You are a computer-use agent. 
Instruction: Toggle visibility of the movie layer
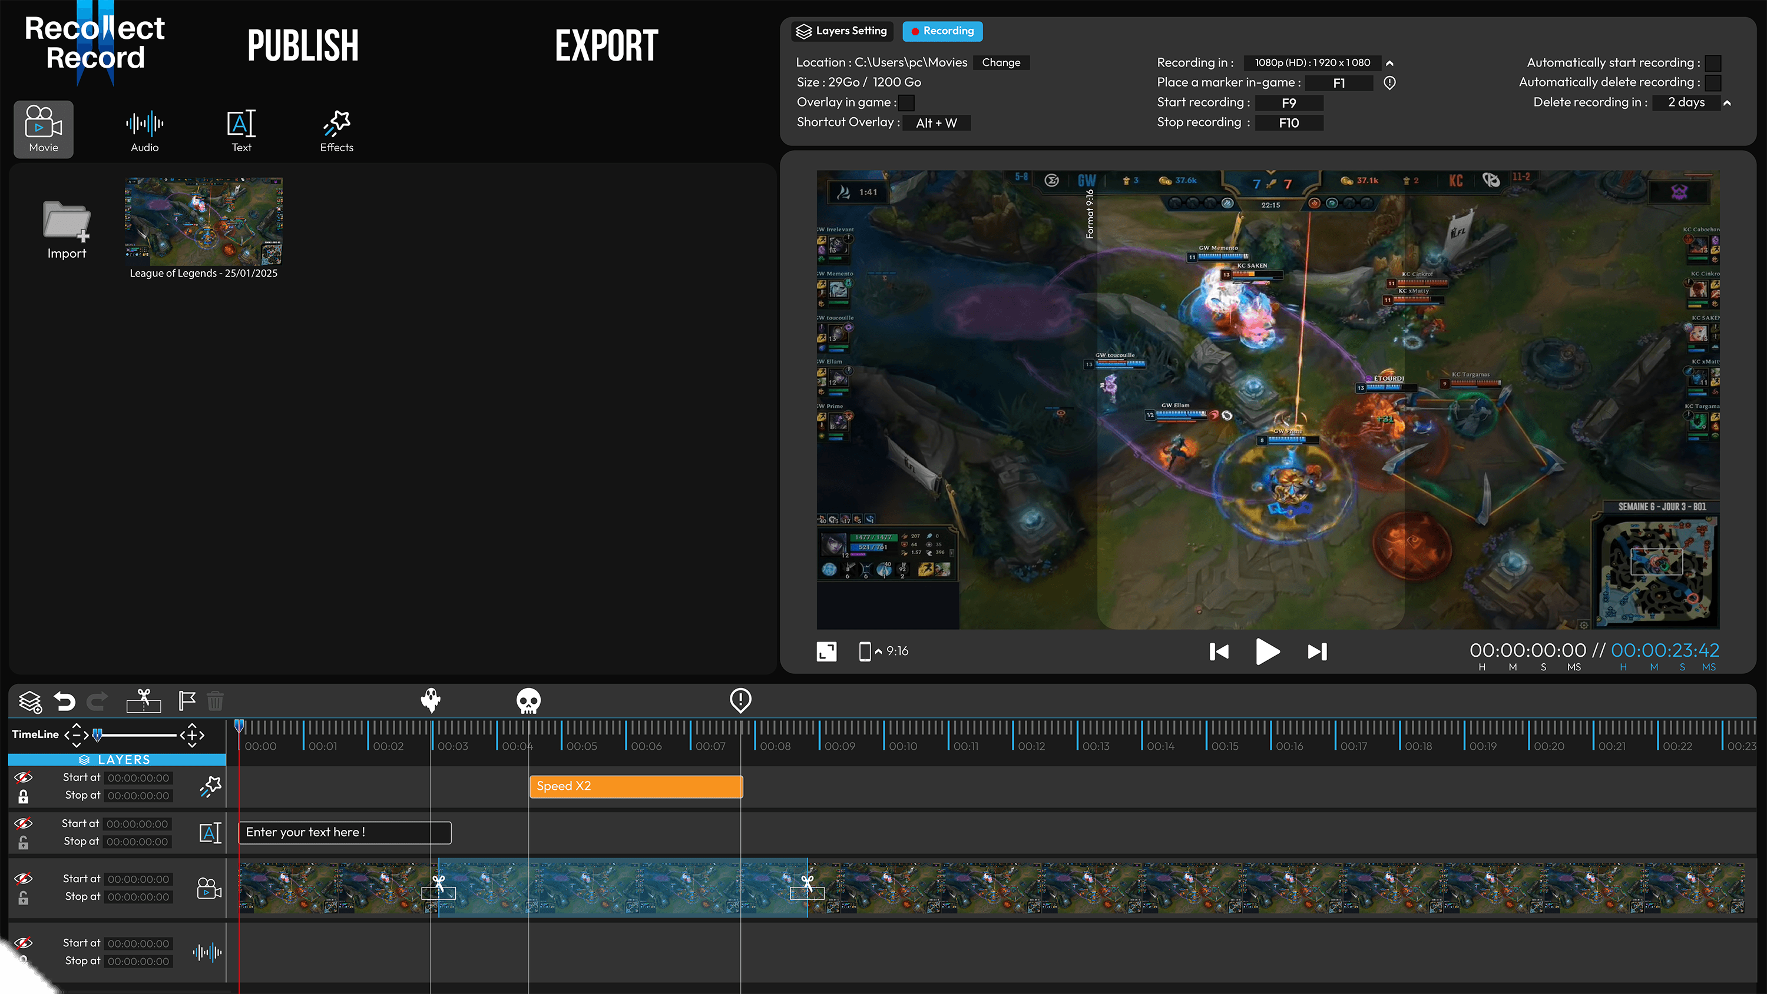point(24,878)
